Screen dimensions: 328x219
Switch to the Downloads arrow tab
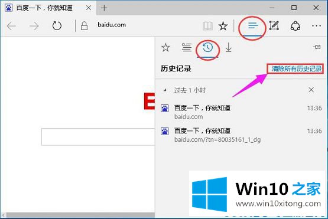point(229,47)
